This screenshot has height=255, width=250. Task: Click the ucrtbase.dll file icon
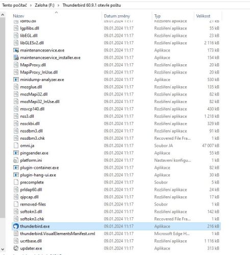click(x=16, y=241)
